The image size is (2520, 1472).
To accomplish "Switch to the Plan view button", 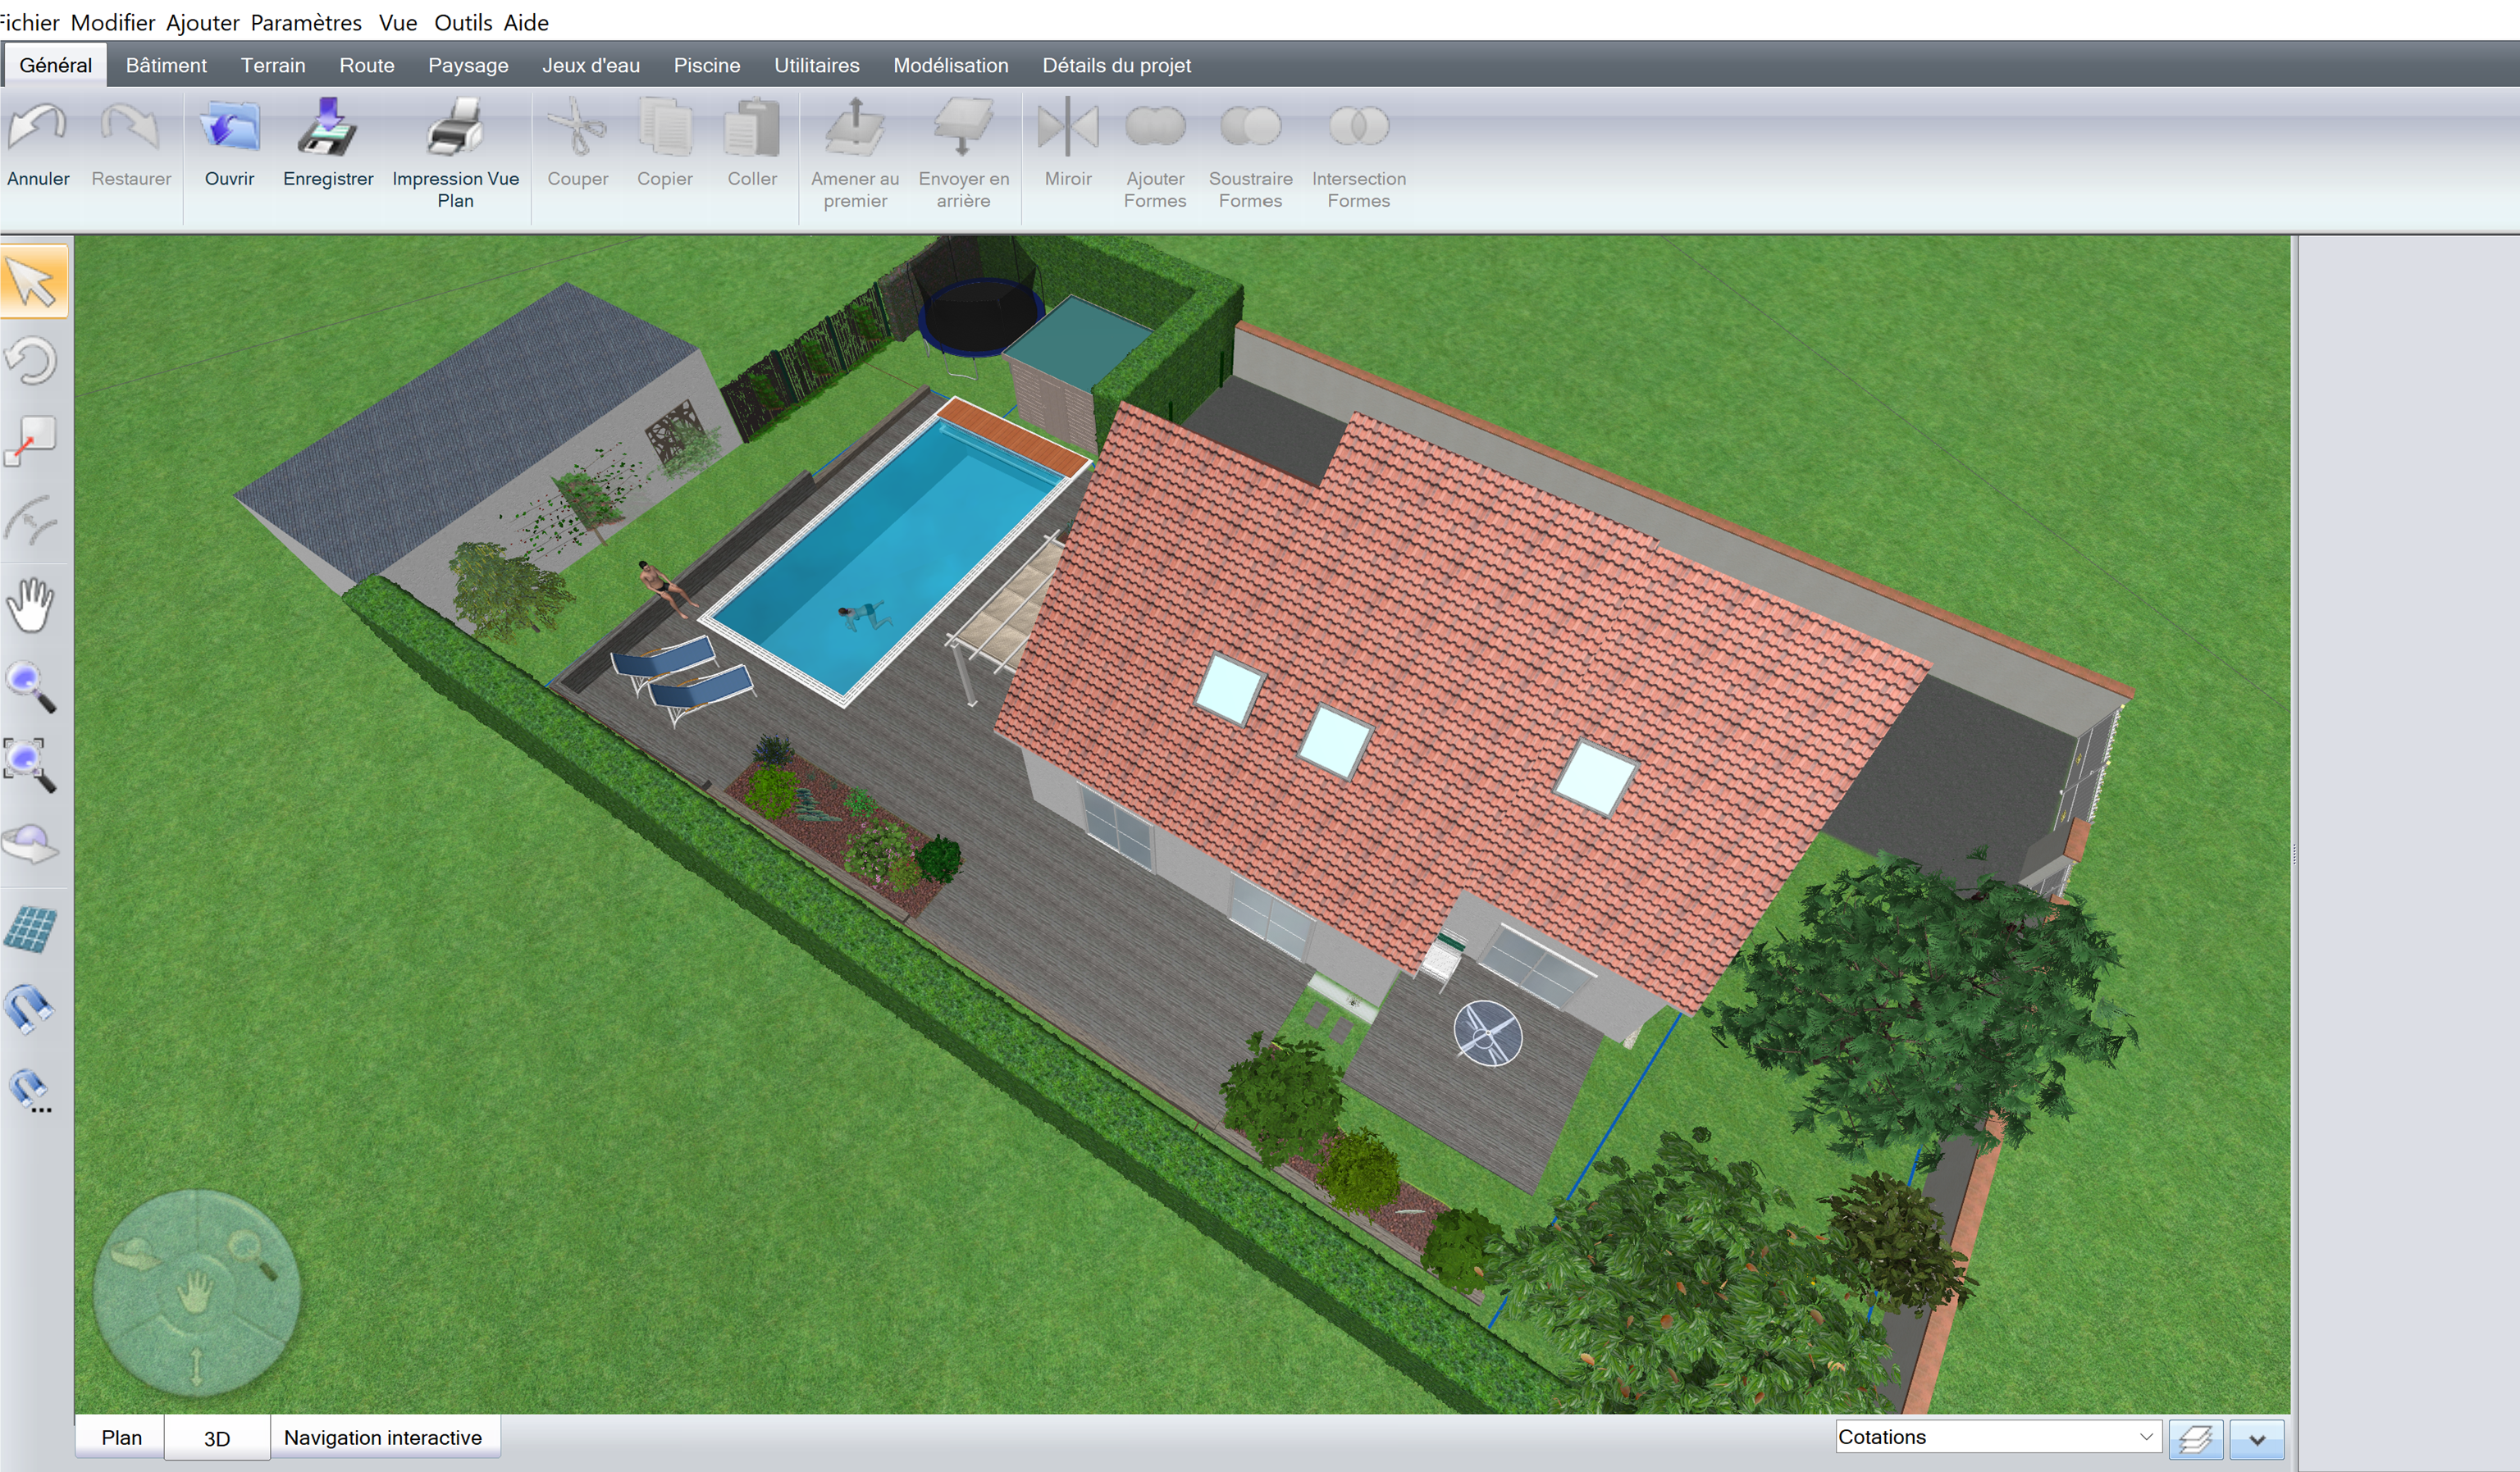I will [121, 1437].
